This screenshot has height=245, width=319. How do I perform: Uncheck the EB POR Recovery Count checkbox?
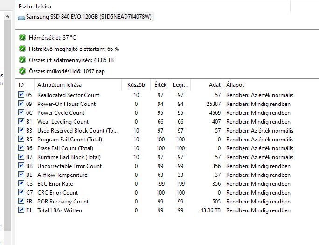click(x=21, y=201)
